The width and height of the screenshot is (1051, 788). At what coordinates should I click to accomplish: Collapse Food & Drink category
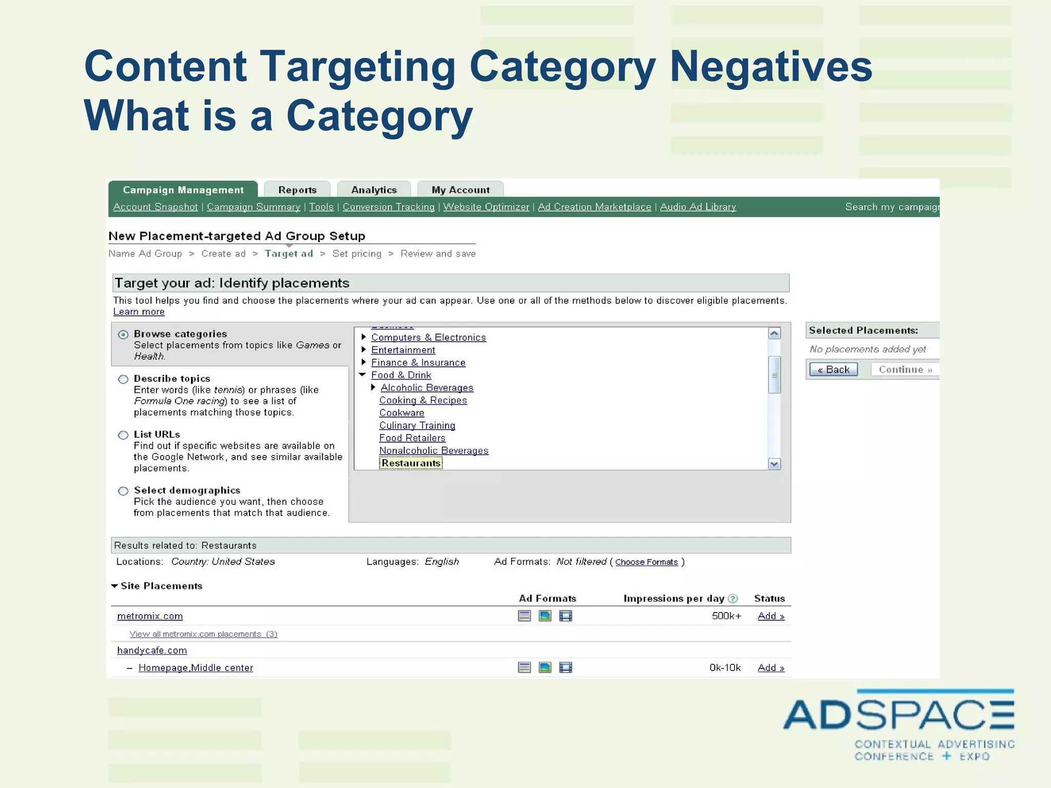(x=362, y=375)
